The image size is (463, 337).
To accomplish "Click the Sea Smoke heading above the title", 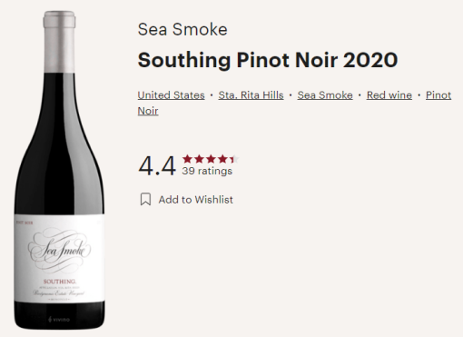I will [x=182, y=29].
